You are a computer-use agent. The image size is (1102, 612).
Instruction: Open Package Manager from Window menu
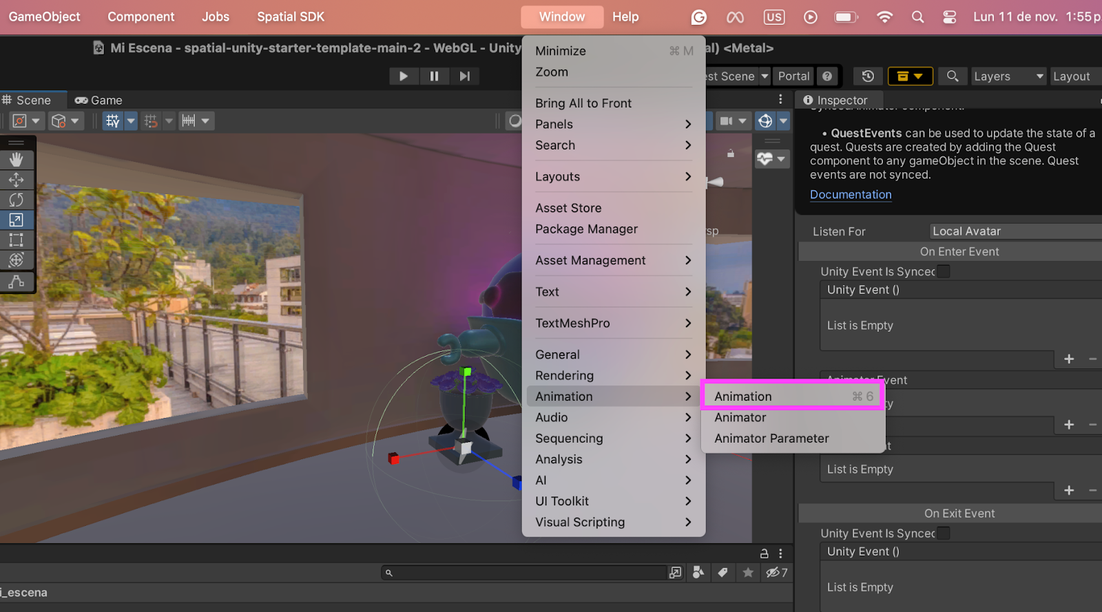point(614,229)
